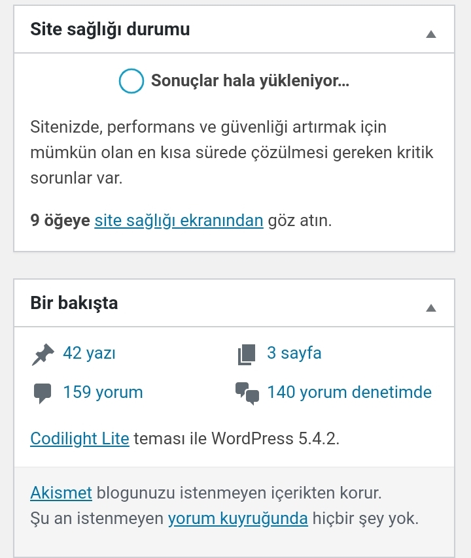Open 140 yorum denetimde moderation link

pos(349,392)
